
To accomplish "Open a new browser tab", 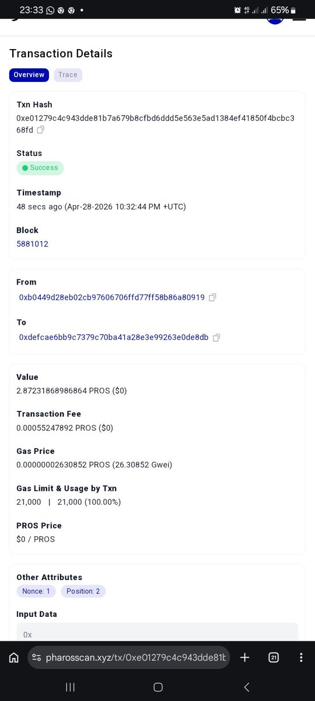I will (245, 657).
